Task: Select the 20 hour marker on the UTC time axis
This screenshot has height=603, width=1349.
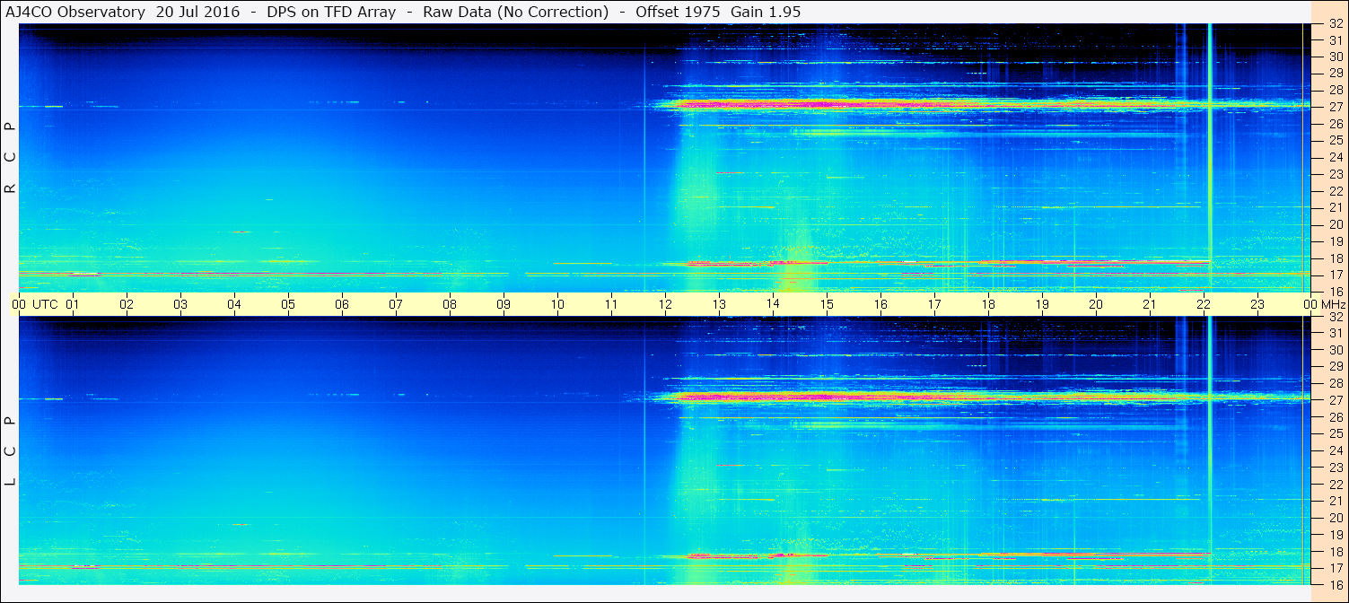Action: click(1096, 304)
